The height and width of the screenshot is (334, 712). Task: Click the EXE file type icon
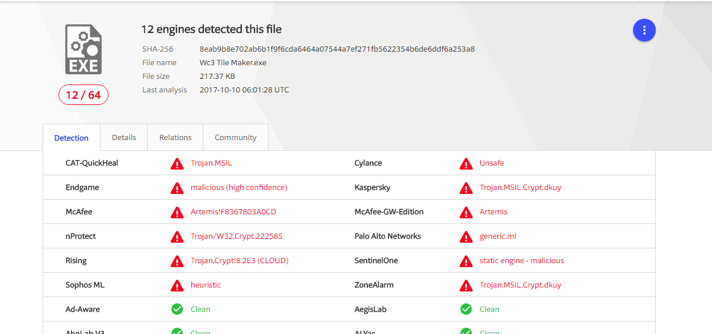coord(83,49)
